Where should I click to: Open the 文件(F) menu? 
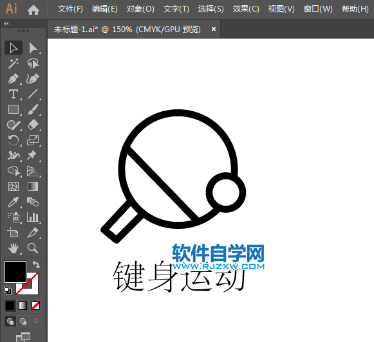coord(70,9)
